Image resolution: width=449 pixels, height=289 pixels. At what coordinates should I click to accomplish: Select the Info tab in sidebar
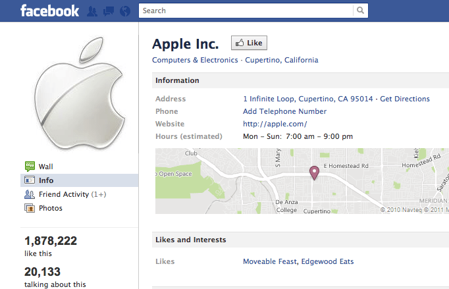(x=79, y=180)
